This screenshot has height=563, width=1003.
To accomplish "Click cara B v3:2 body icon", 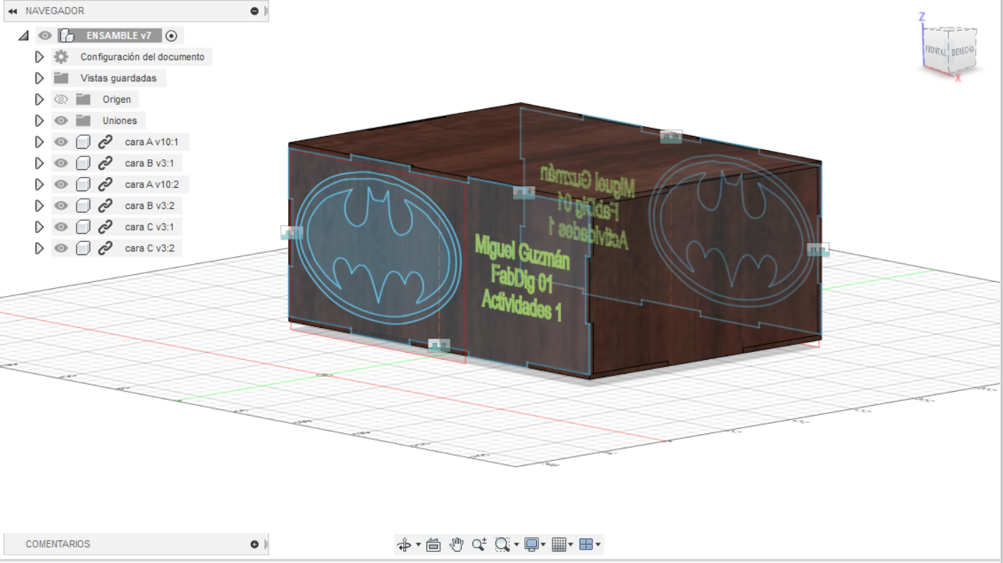I will (x=83, y=205).
